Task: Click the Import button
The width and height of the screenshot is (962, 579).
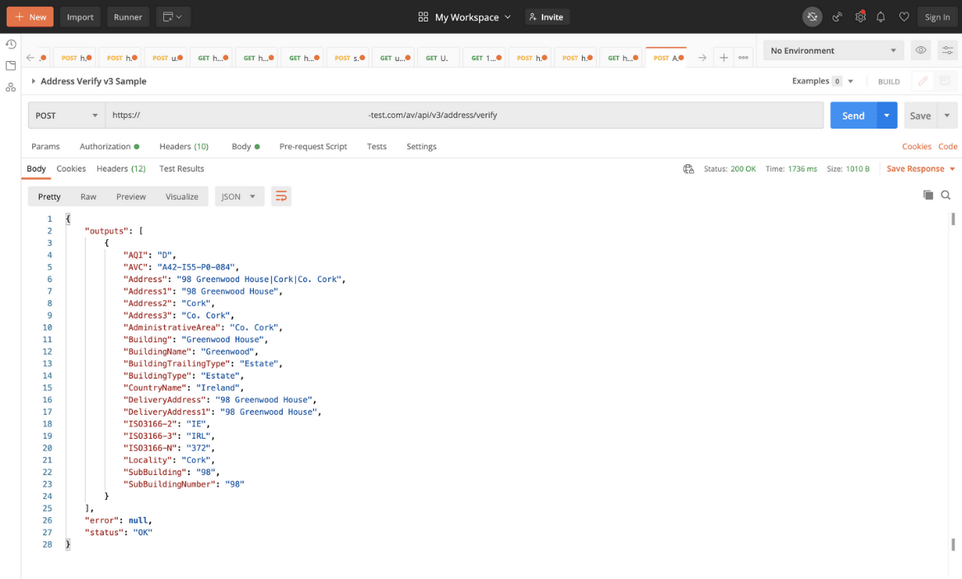Action: (x=80, y=17)
